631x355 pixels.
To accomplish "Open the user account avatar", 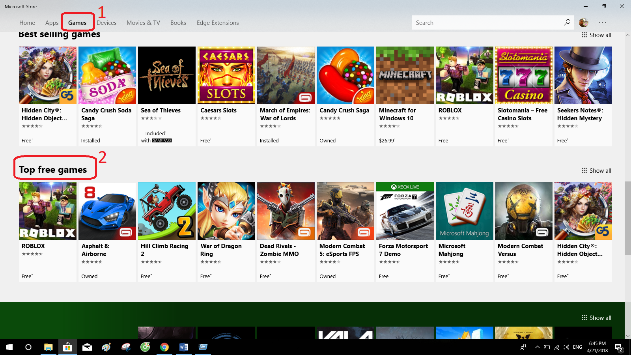I will [x=584, y=22].
